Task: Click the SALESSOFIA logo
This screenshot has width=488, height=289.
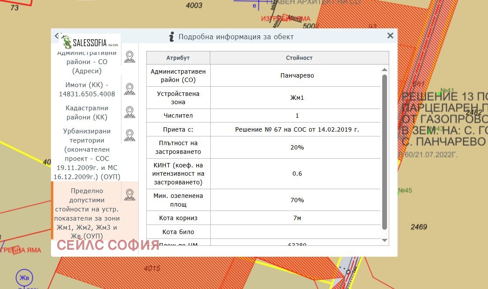Action: (90, 43)
